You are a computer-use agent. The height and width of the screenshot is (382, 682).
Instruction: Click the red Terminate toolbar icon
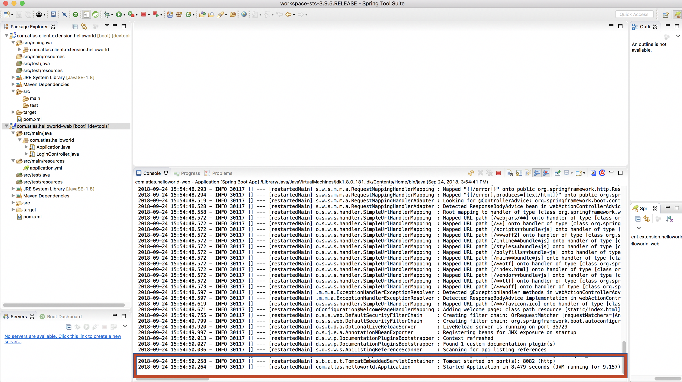point(144,14)
